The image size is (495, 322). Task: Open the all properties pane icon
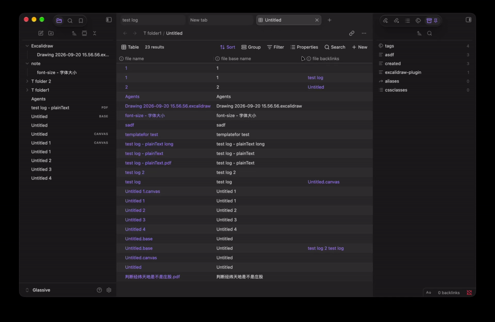[429, 20]
